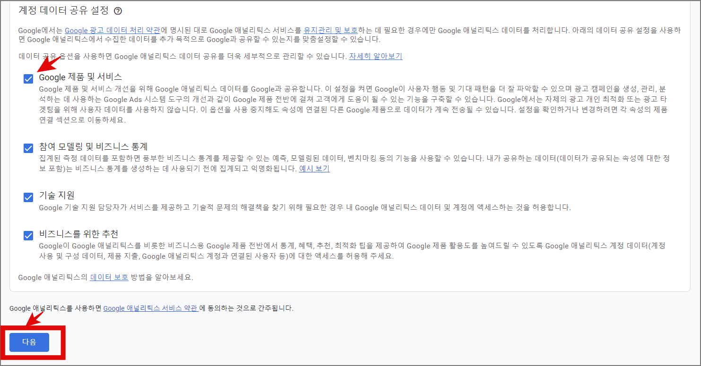This screenshot has height=366, width=701.
Task: Turn the 기술 지원 setting back on
Action: tap(28, 197)
